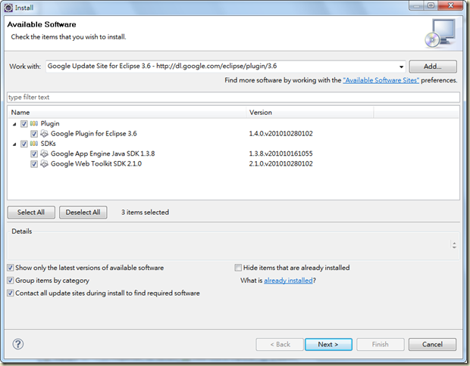This screenshot has height=366, width=470.
Task: Click version 1.3.8.v201010161055 cell
Action: click(280, 154)
